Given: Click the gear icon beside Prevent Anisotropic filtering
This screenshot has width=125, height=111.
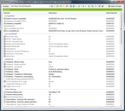Looking at the screenshot, I should (x=5, y=97).
